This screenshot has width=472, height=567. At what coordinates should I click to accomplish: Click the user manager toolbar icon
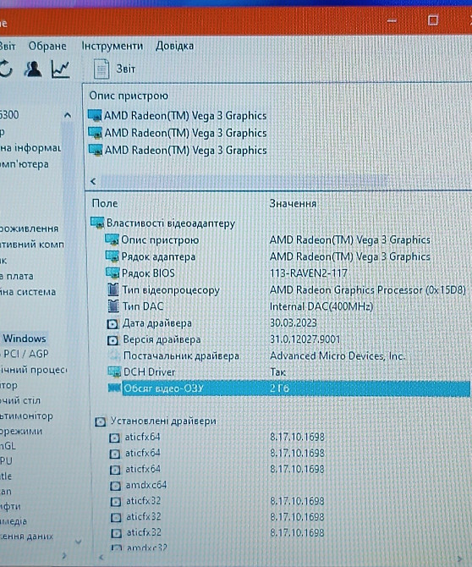[x=33, y=69]
